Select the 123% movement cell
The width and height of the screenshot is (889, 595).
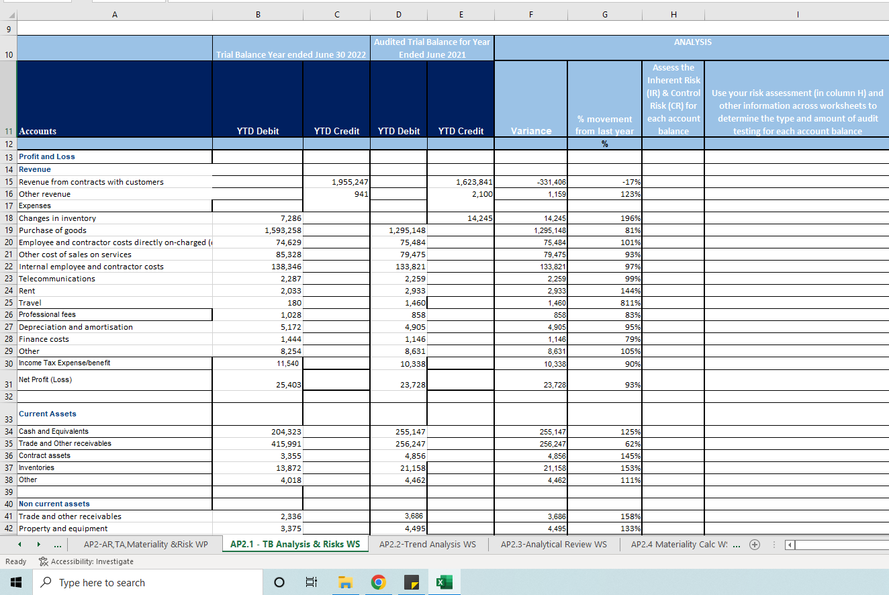(x=605, y=194)
